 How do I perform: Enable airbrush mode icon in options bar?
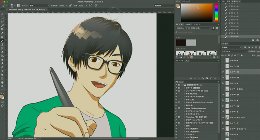click(x=90, y=5)
